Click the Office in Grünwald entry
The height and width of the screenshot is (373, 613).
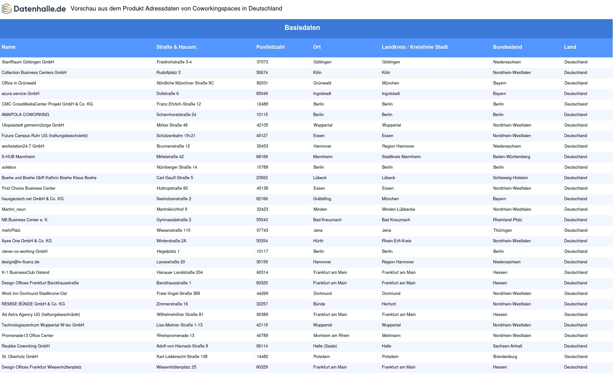point(19,83)
